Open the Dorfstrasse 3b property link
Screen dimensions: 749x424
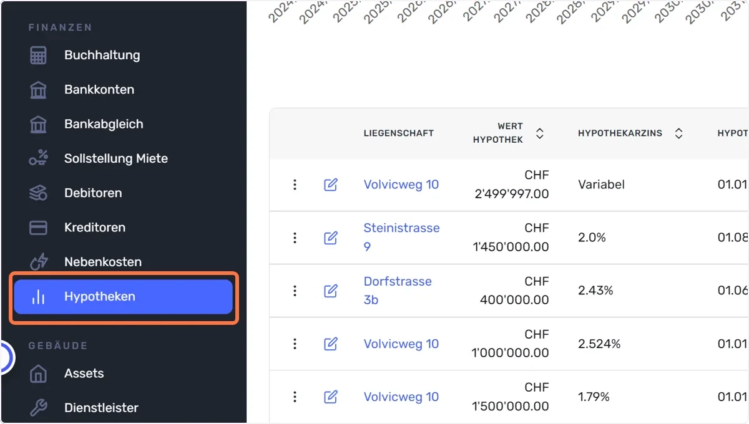pos(398,291)
